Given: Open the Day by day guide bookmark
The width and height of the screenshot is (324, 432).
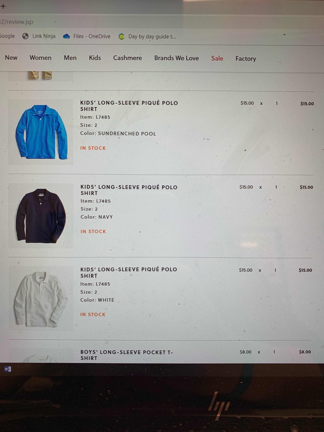Looking at the screenshot, I should (x=147, y=36).
